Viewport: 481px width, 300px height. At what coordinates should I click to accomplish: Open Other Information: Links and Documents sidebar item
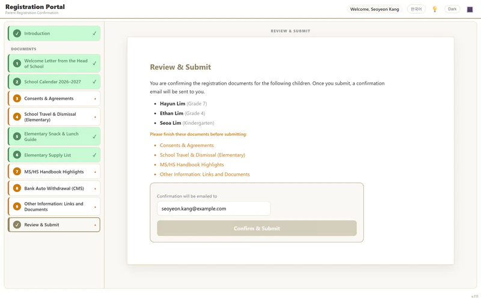click(x=54, y=206)
